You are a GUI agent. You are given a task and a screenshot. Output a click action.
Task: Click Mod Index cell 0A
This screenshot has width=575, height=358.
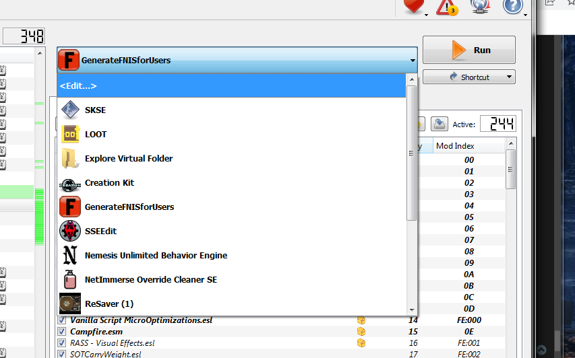[x=469, y=275]
